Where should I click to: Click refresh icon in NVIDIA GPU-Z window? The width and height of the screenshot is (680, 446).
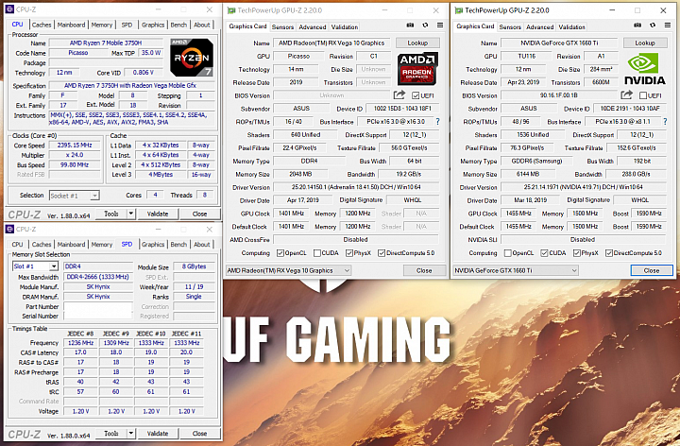point(653,26)
